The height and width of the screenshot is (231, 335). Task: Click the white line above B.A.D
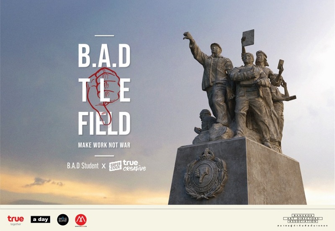(x=104, y=36)
